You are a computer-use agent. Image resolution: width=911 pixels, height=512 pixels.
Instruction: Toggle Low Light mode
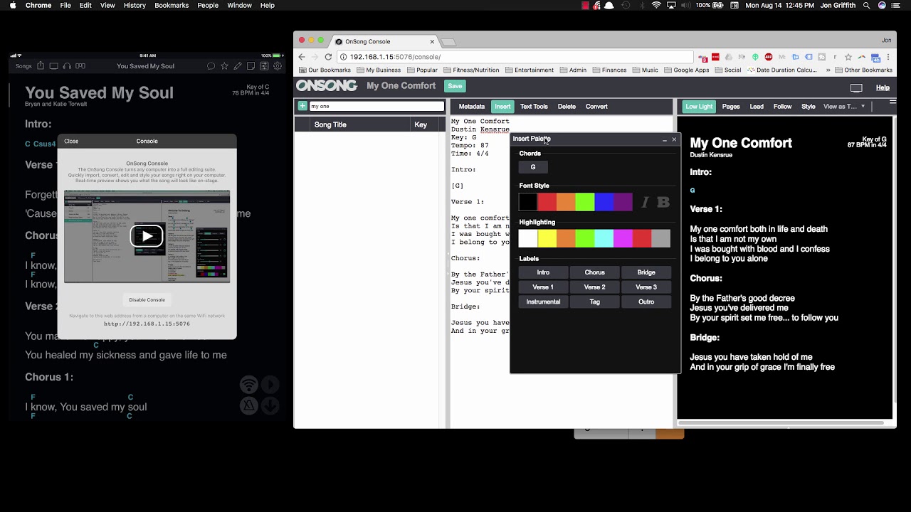699,107
